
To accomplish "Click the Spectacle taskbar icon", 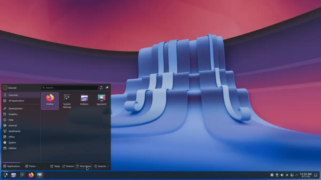I will pyautogui.click(x=40, y=175).
